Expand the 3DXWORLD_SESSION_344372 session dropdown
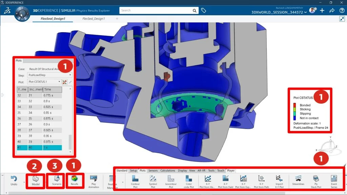This screenshot has width=347, height=195. (306, 13)
